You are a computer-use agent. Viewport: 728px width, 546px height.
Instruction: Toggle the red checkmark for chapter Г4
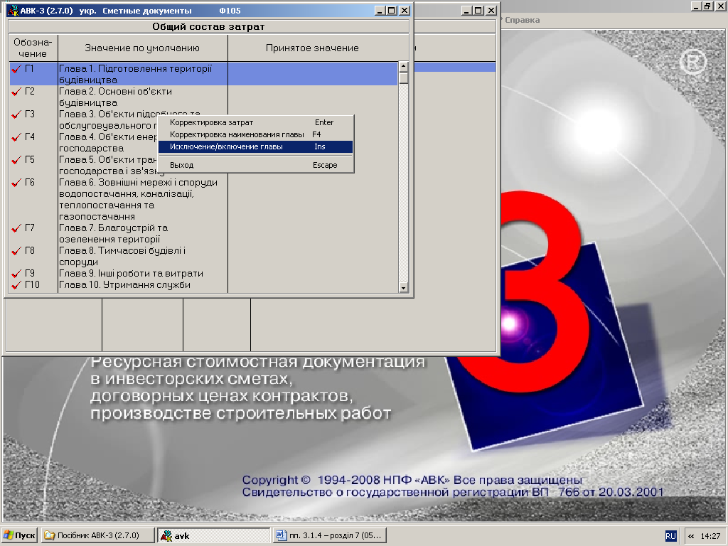click(16, 137)
